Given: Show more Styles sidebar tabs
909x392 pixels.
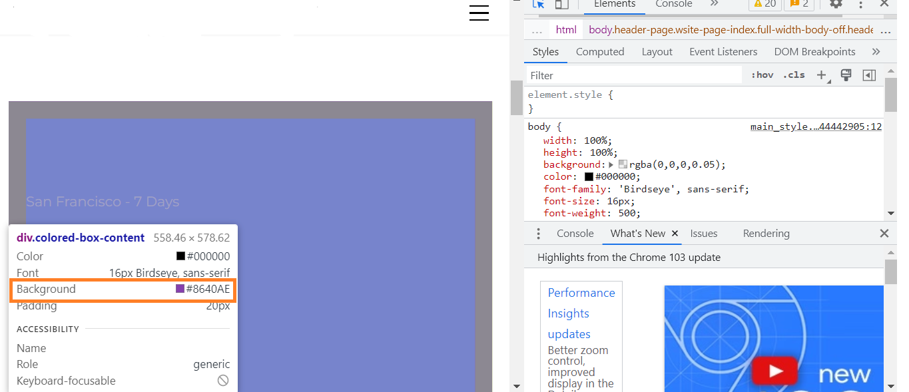Looking at the screenshot, I should point(876,52).
